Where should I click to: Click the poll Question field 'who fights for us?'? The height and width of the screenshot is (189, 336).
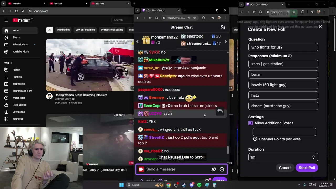click(x=283, y=47)
